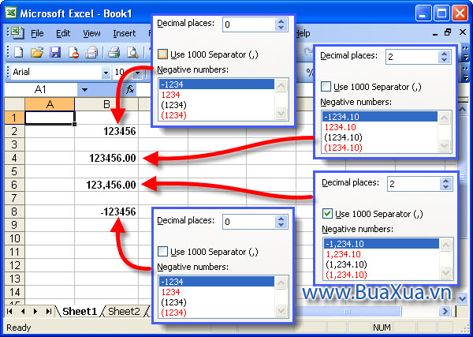Click the Permission document icon
This screenshot has height=337, width=473.
pos(73,53)
